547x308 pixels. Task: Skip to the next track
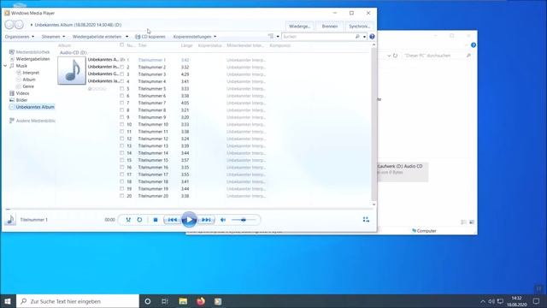[x=206, y=220]
